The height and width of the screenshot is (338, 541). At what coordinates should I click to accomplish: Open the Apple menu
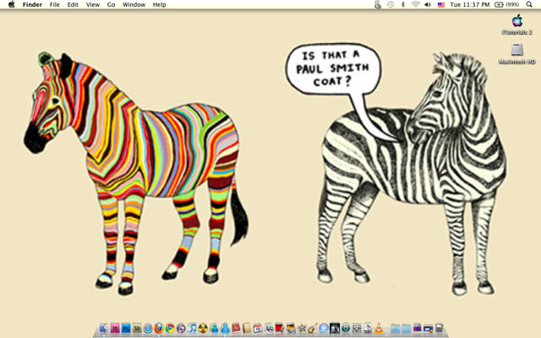click(11, 4)
